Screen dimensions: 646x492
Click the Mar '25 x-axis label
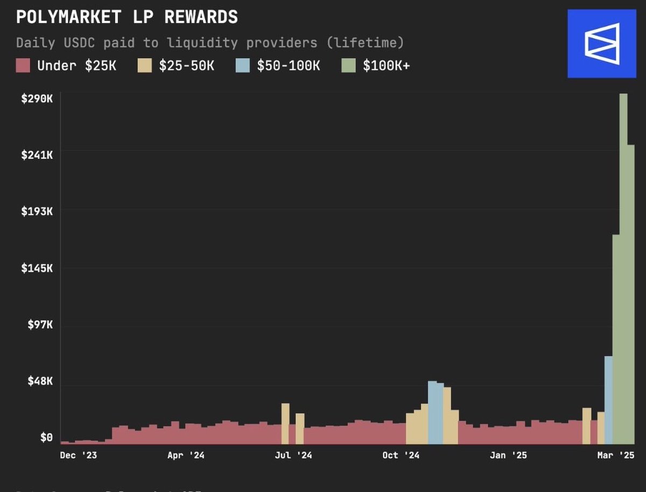(616, 455)
